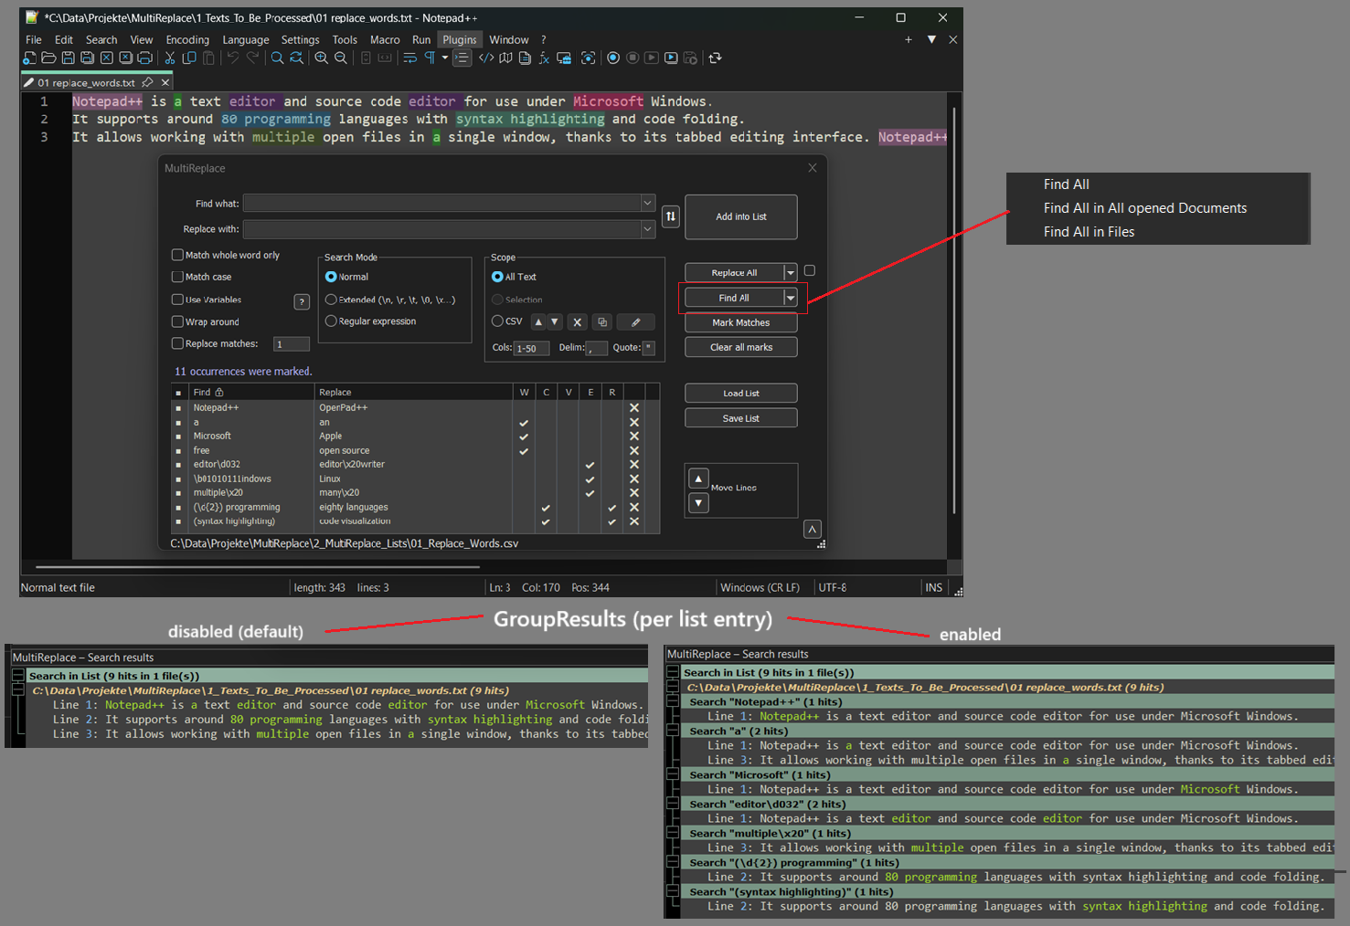Enable the Use Variables checkbox
The width and height of the screenshot is (1350, 926).
click(x=177, y=300)
